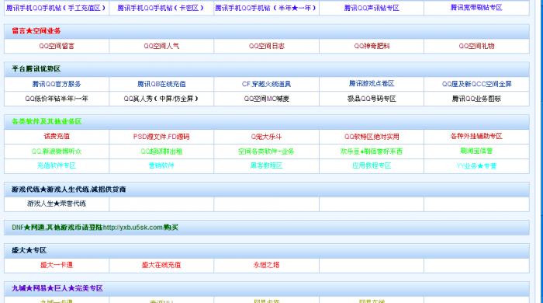Open the 黑客教程区 link
Screen dimensions: 543x303
click(x=266, y=165)
